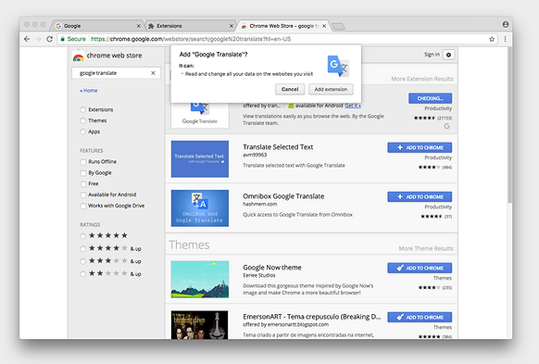539x364 pixels.
Task: Check the By Google feature
Action: pyautogui.click(x=83, y=173)
